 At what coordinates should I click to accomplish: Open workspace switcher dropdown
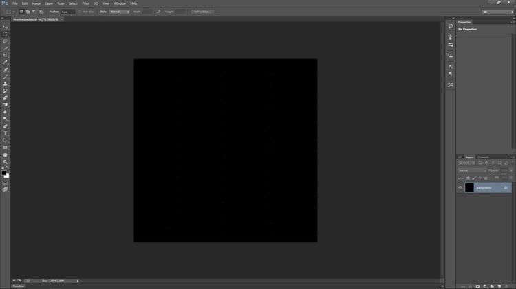[x=498, y=12]
